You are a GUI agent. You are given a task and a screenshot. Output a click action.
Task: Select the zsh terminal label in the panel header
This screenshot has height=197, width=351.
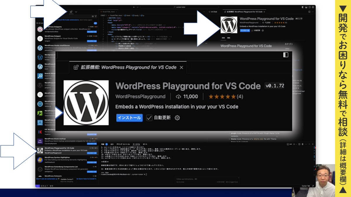290,144
